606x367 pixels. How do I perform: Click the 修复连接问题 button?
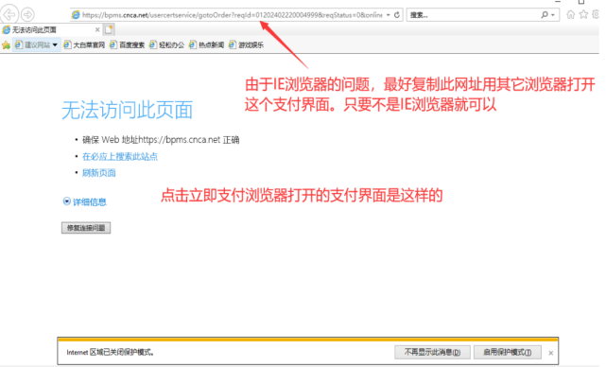86,228
